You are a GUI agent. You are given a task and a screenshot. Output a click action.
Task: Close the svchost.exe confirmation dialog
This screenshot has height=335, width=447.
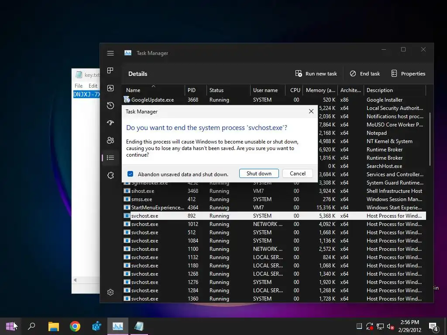[311, 111]
